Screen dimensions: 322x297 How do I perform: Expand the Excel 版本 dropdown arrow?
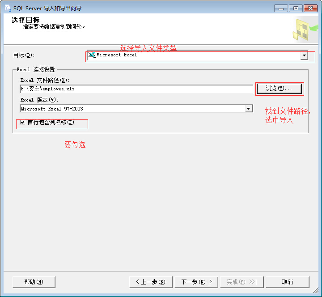click(249, 109)
